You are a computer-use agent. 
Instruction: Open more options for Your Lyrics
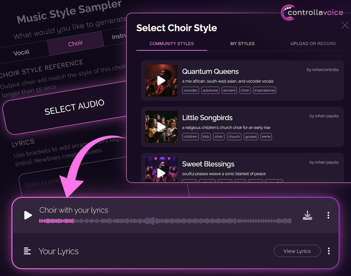click(x=328, y=251)
